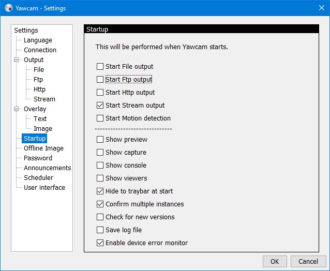Viewport: 330px width, 271px height.
Task: Enable the Start File output checkbox
Action: click(x=100, y=67)
